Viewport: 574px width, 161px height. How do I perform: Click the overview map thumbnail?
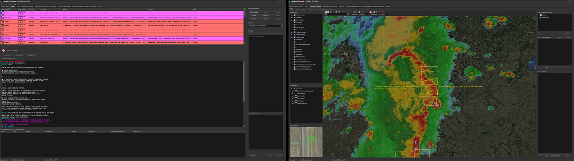click(306, 142)
